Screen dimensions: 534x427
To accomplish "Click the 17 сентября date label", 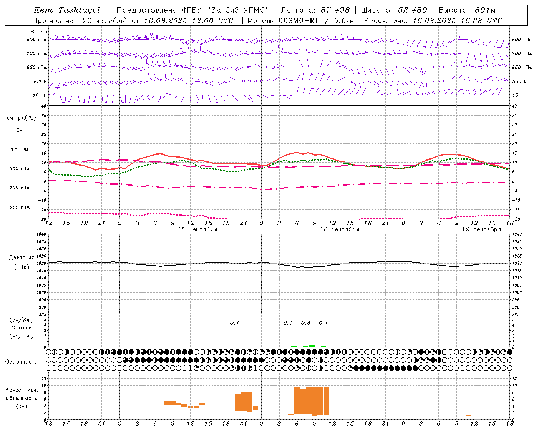I will click(198, 229).
